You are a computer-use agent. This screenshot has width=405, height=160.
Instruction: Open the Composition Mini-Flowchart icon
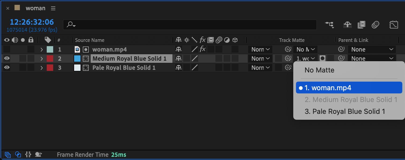330,25
